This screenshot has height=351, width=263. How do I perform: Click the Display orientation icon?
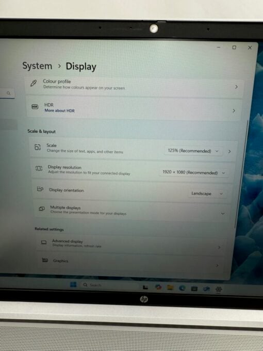pos(40,189)
